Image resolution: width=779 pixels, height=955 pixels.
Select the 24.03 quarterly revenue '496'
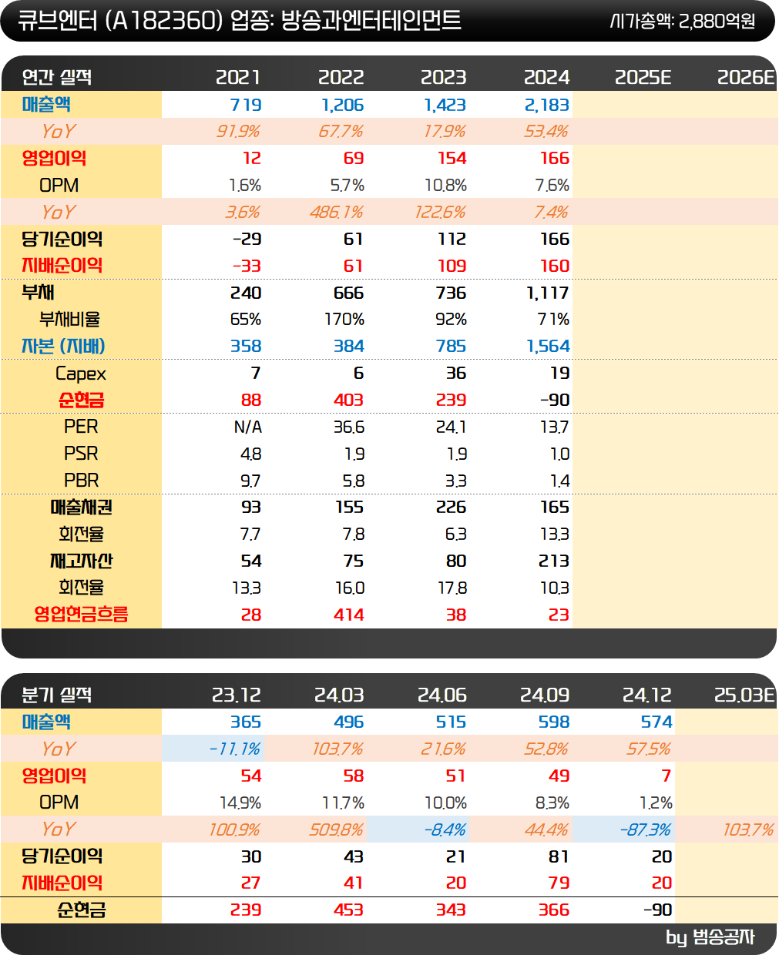(x=348, y=722)
